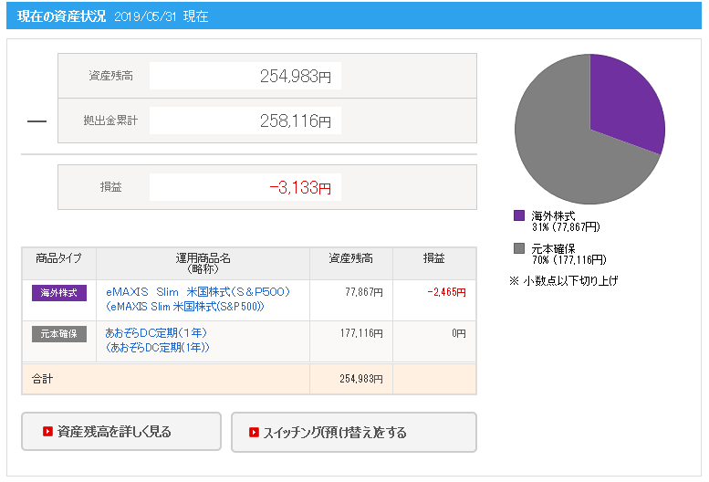Select 0円 profit cell

(x=459, y=333)
